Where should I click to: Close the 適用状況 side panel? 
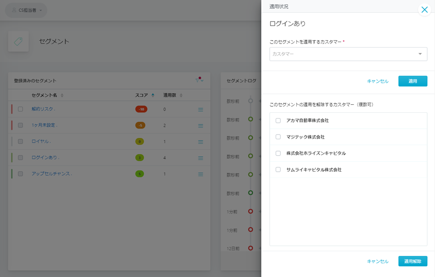point(424,10)
